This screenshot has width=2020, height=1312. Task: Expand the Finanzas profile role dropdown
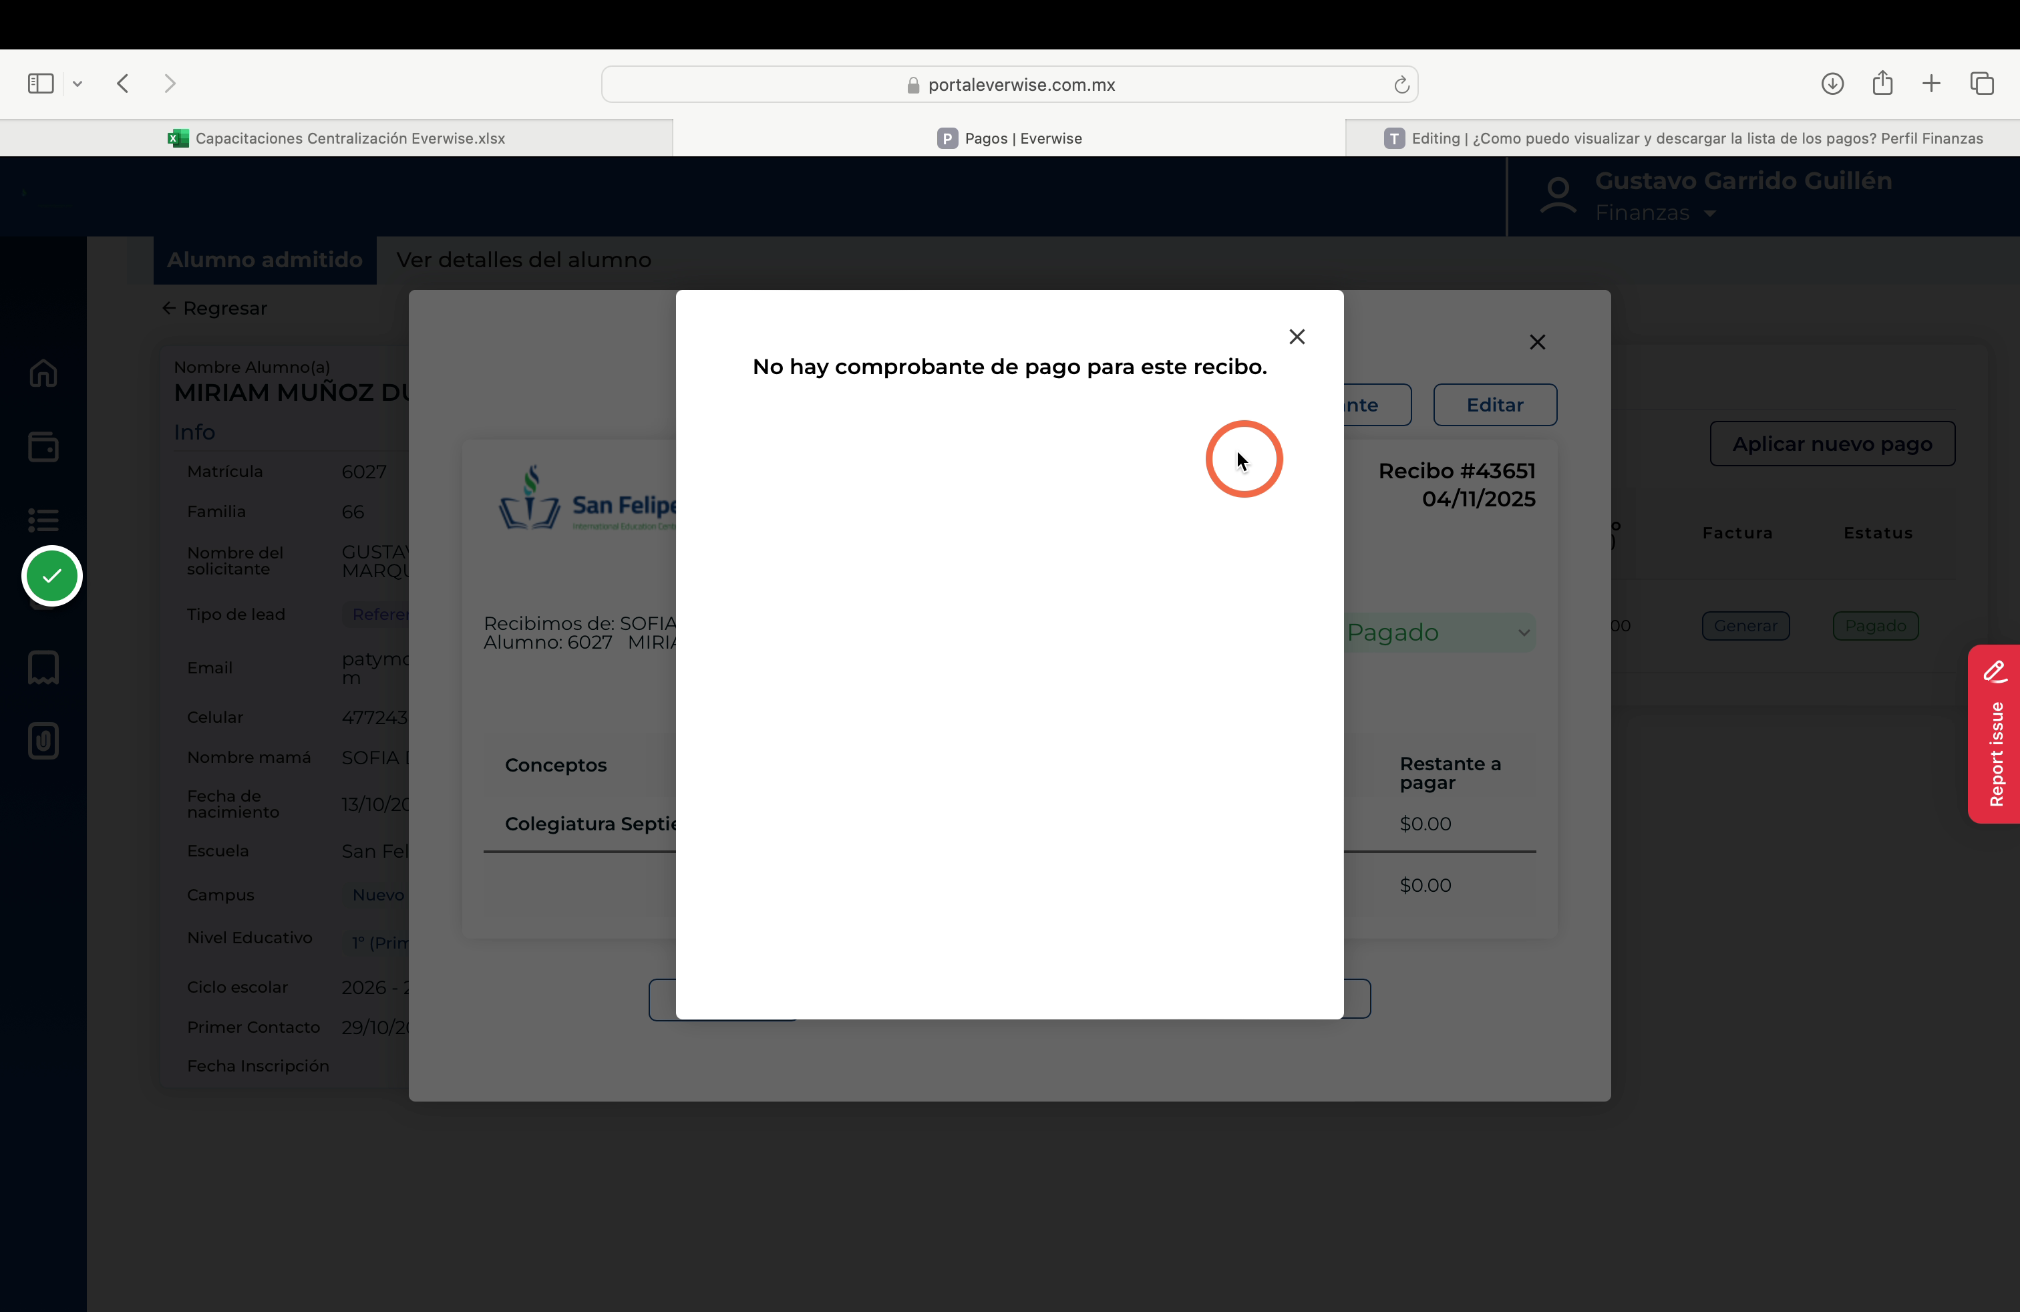[x=1655, y=213]
